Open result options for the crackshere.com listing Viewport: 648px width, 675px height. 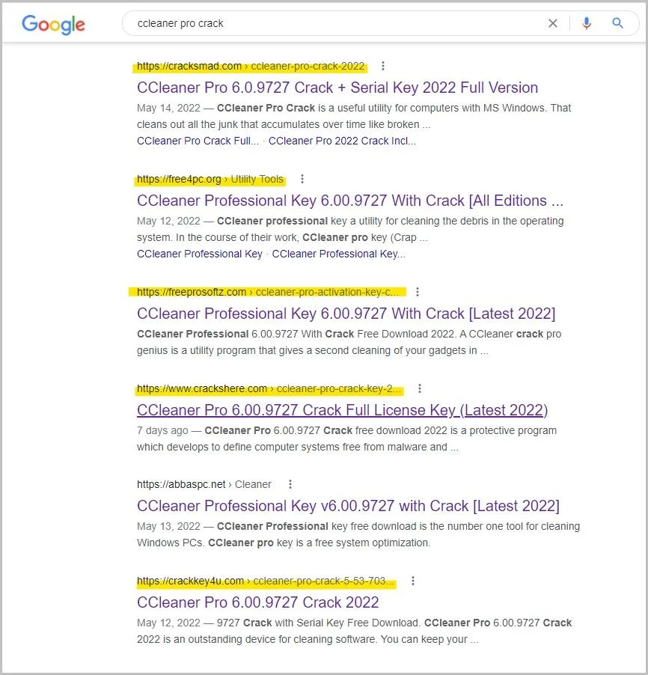[x=420, y=388]
